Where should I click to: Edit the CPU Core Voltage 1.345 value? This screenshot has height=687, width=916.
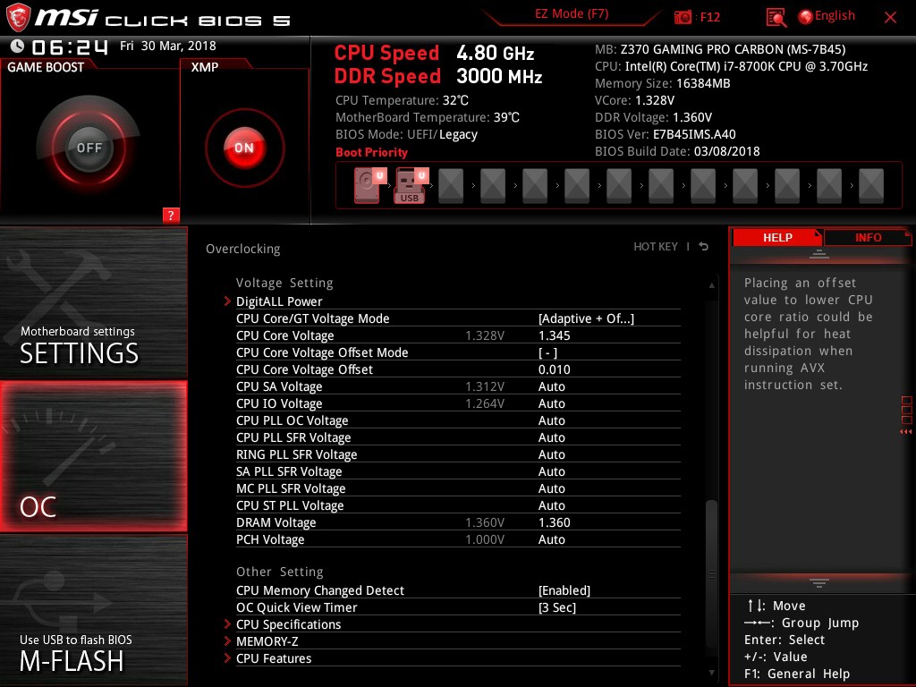554,335
